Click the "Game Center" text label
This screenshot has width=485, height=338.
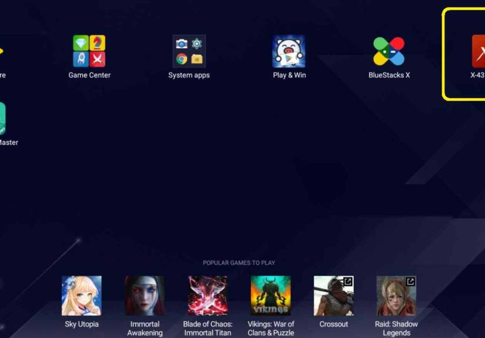[x=89, y=75]
